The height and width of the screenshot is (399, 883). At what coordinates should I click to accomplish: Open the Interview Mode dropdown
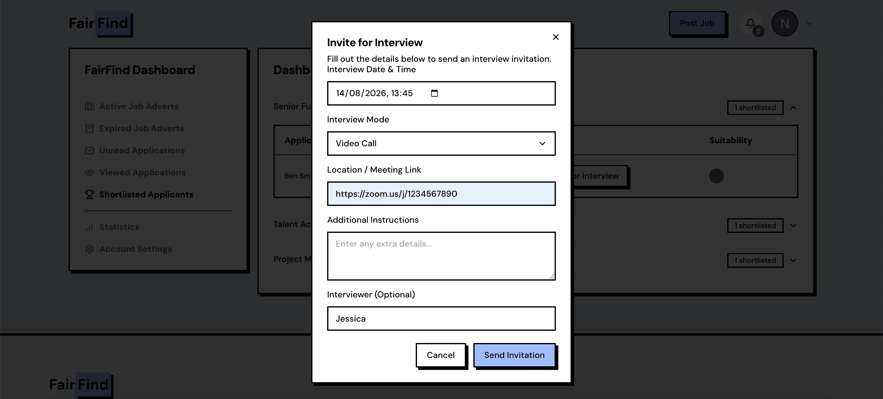[x=441, y=144]
